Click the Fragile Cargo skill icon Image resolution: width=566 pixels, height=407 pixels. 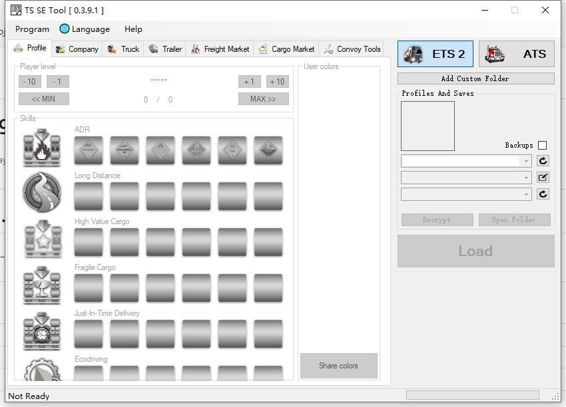42,285
